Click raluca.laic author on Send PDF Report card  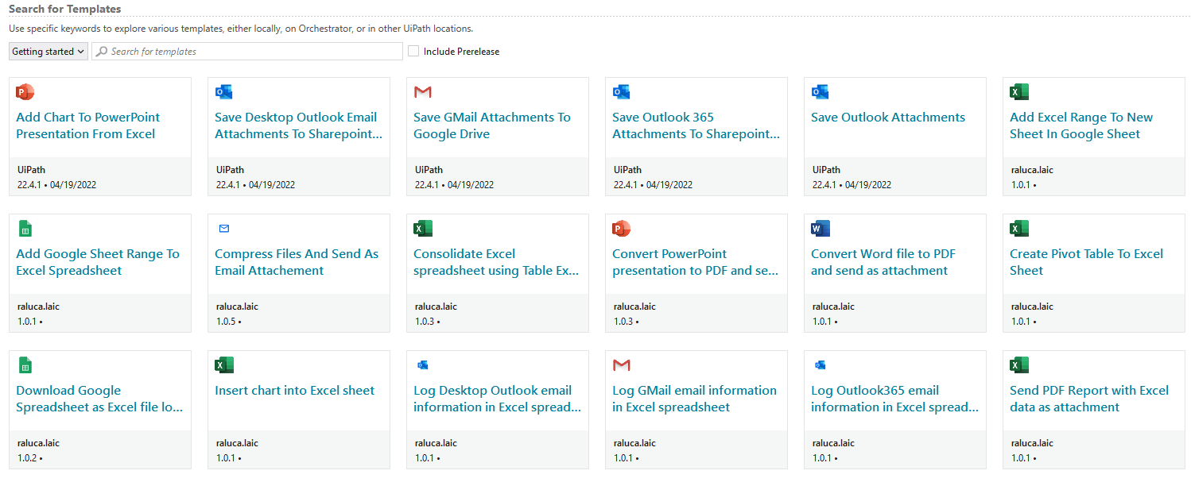pos(1032,443)
